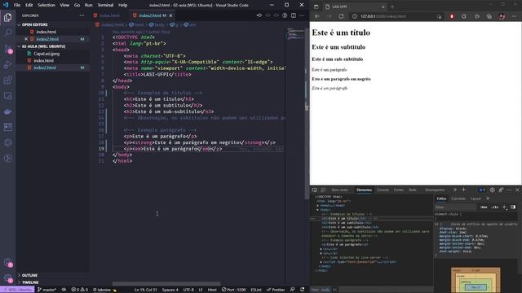Select index2.html in 02-AULA folder tree
522x293 pixels.
click(x=45, y=68)
